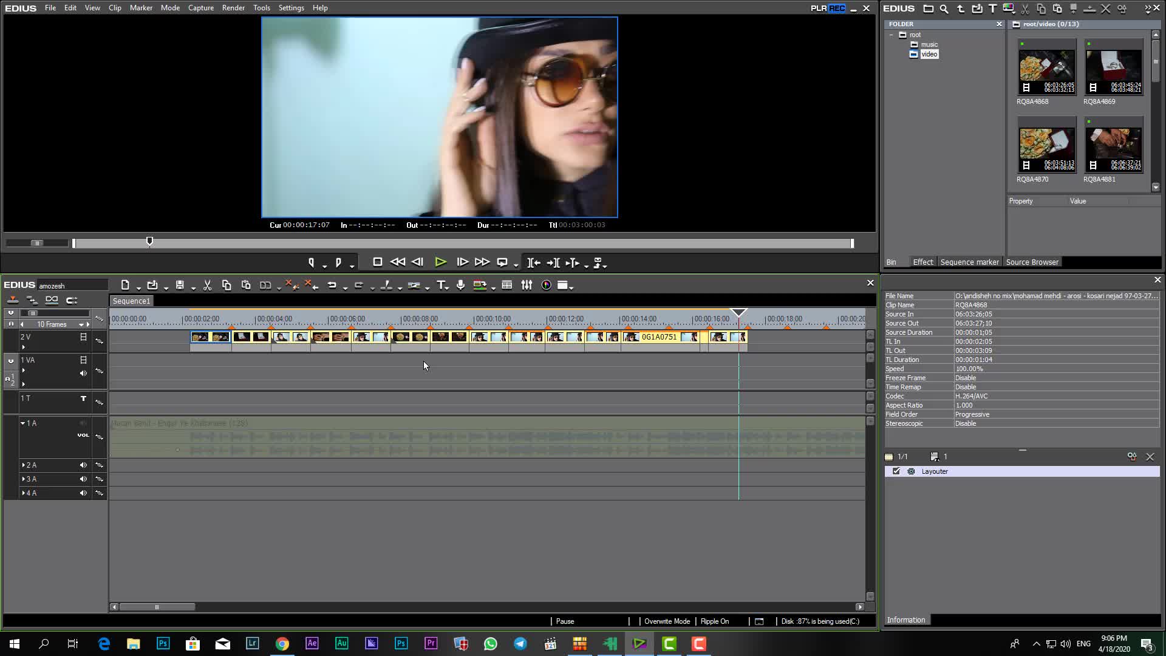
Task: Expand the 3A audio track
Action: [23, 479]
